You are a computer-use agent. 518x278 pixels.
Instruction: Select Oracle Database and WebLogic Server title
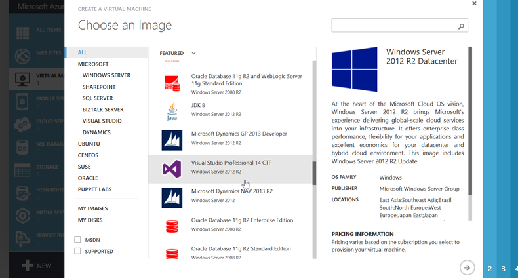pyautogui.click(x=247, y=79)
